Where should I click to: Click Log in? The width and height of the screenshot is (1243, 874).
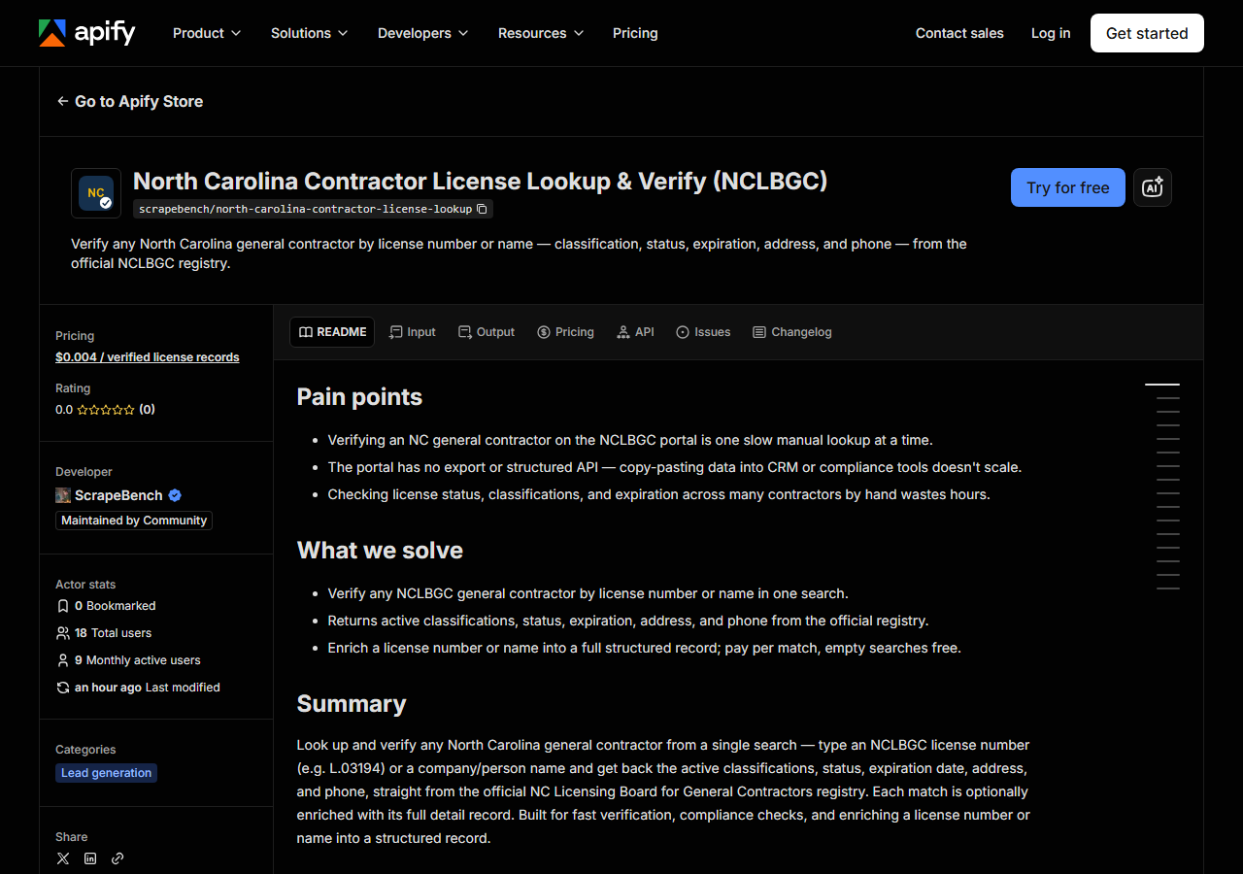point(1051,33)
